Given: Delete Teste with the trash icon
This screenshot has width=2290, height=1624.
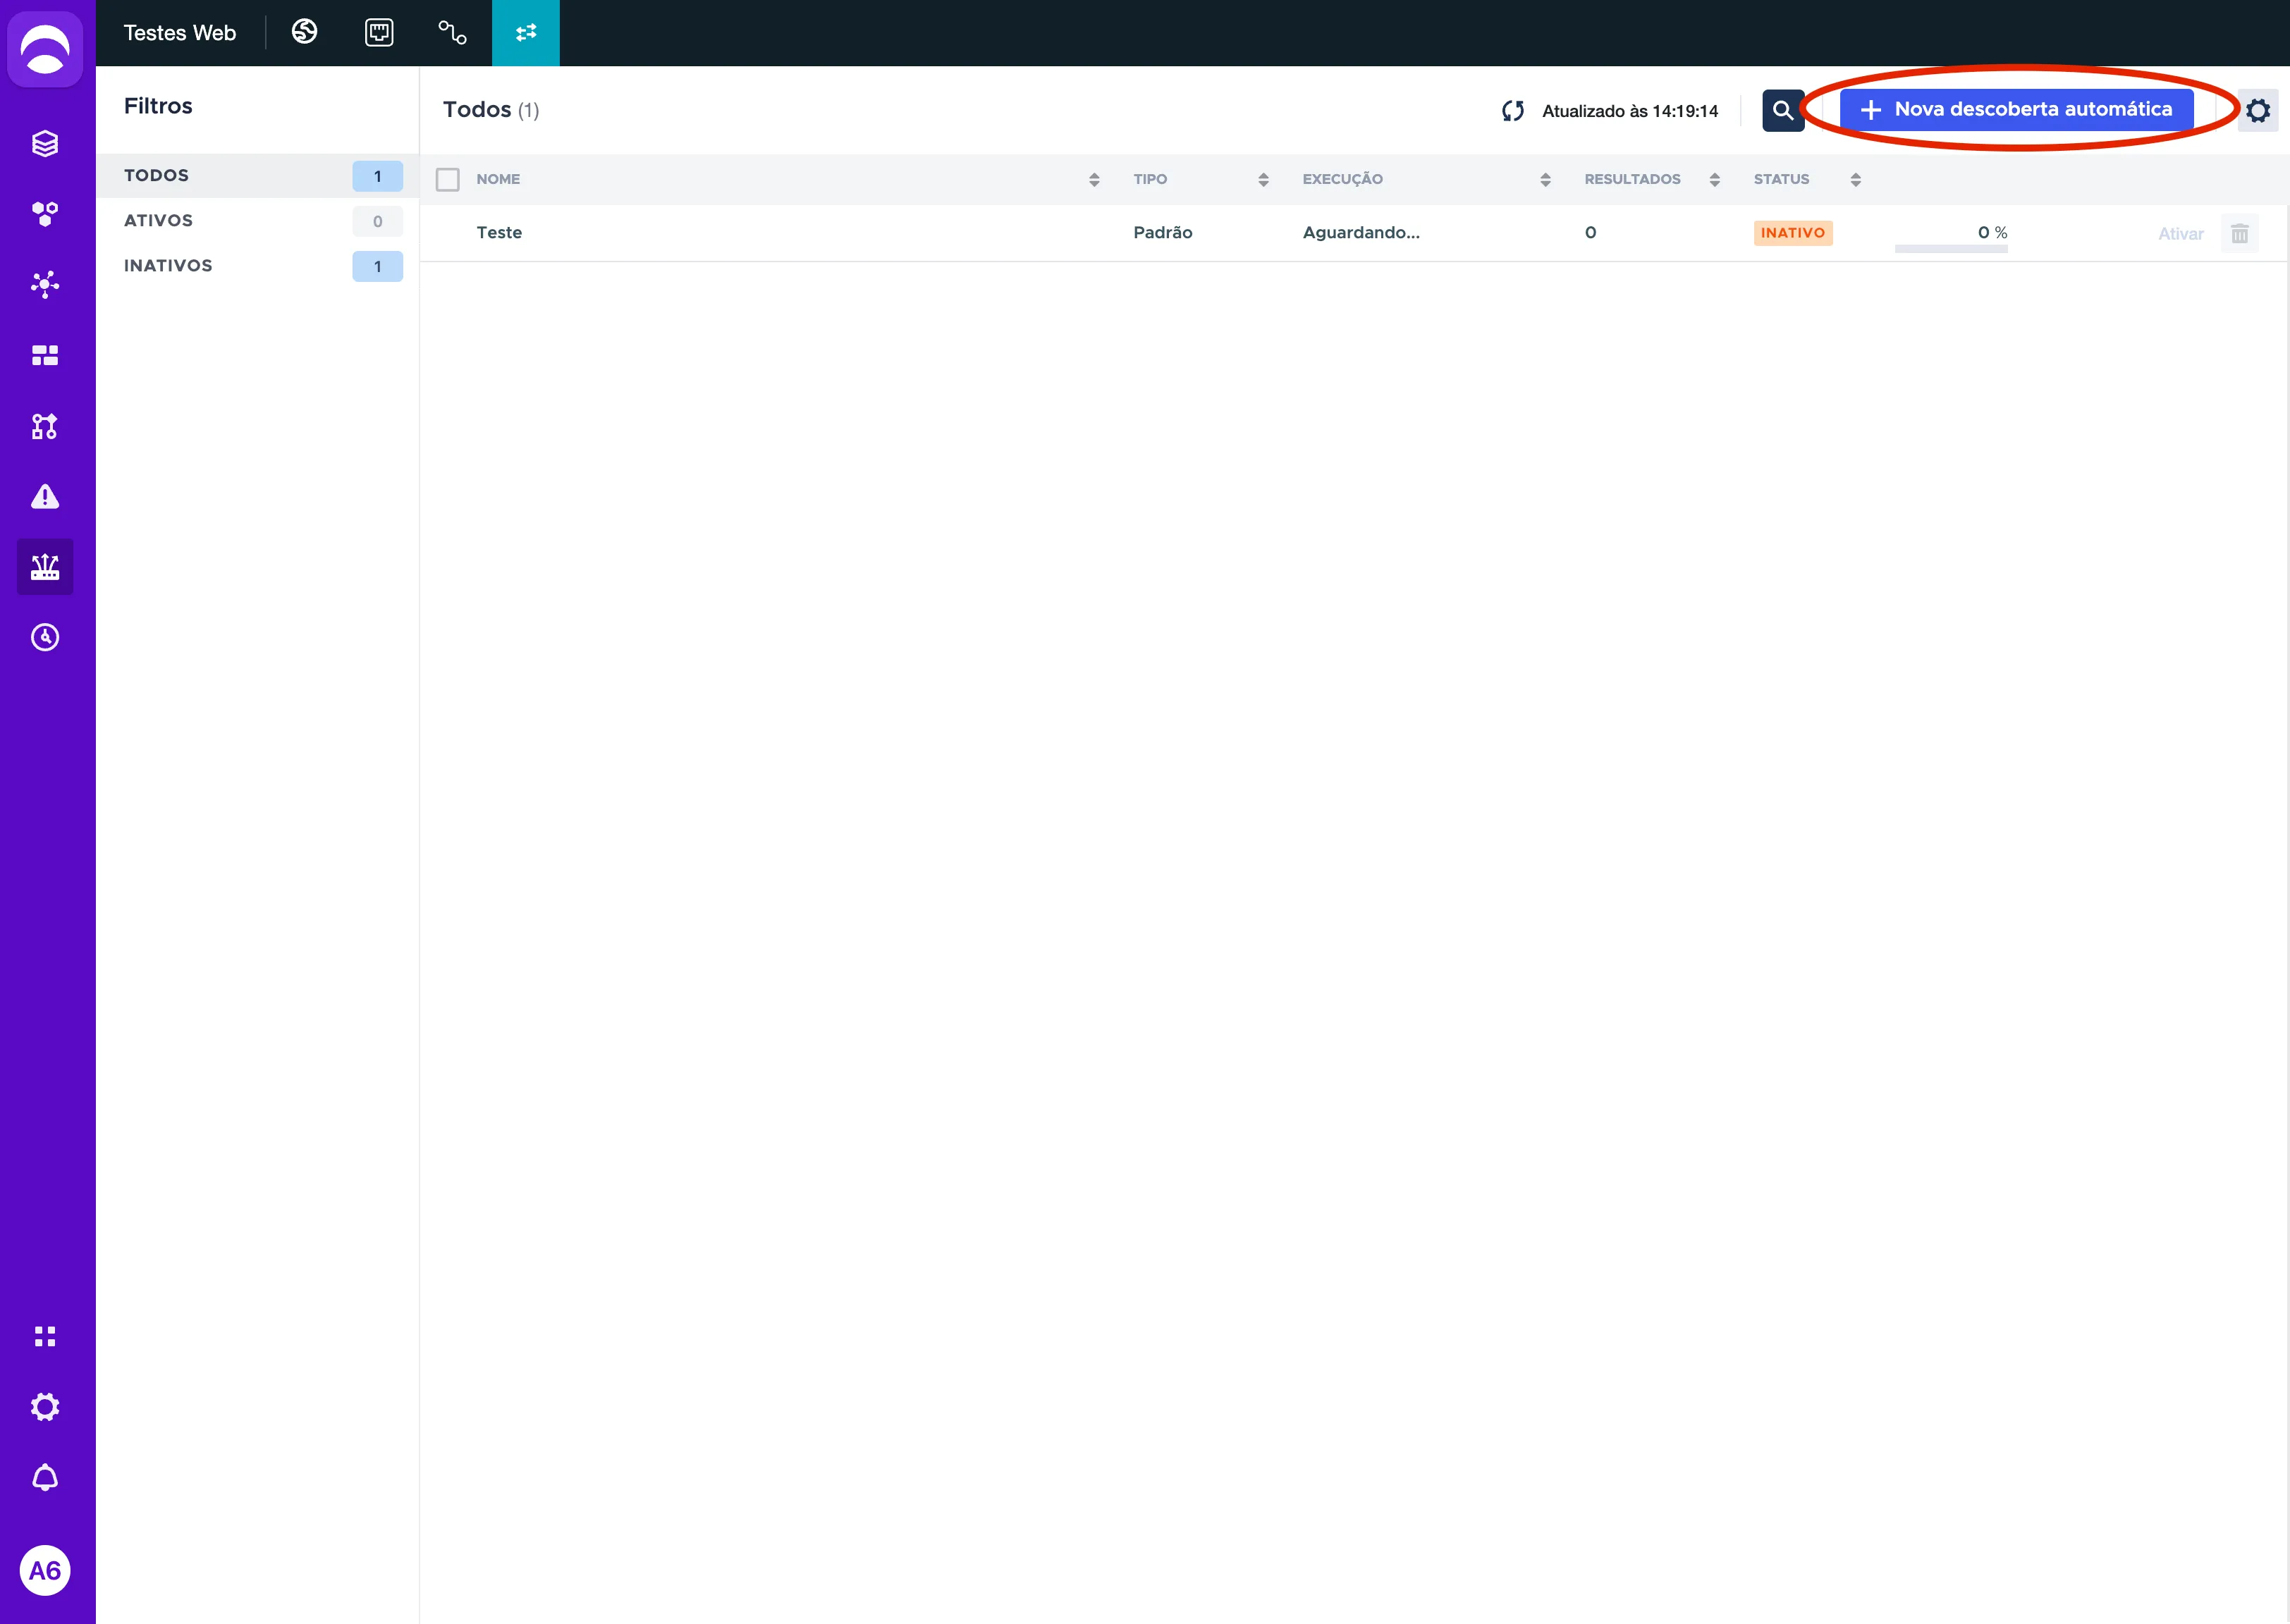Looking at the screenshot, I should click(x=2240, y=233).
